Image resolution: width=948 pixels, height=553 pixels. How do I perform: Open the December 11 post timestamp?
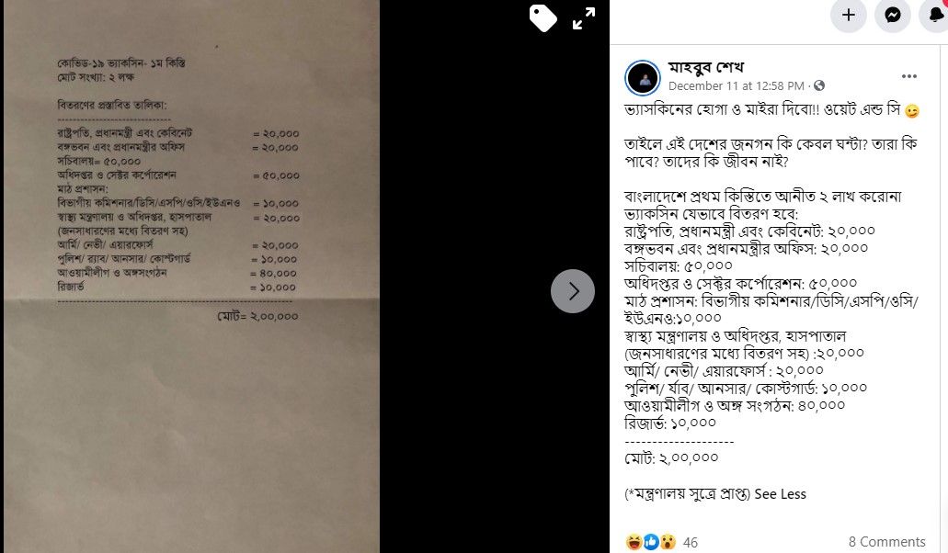737,85
